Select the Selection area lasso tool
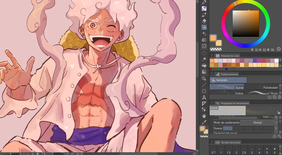 click(204, 53)
